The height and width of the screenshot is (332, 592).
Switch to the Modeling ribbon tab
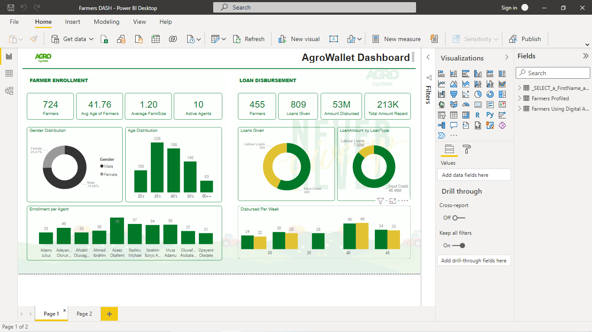click(107, 22)
